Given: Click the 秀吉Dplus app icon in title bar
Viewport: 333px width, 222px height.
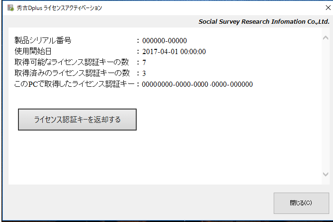Looking at the screenshot, I should coord(10,8).
